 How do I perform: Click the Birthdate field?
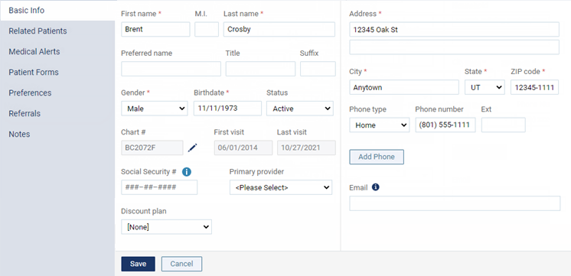tap(227, 109)
